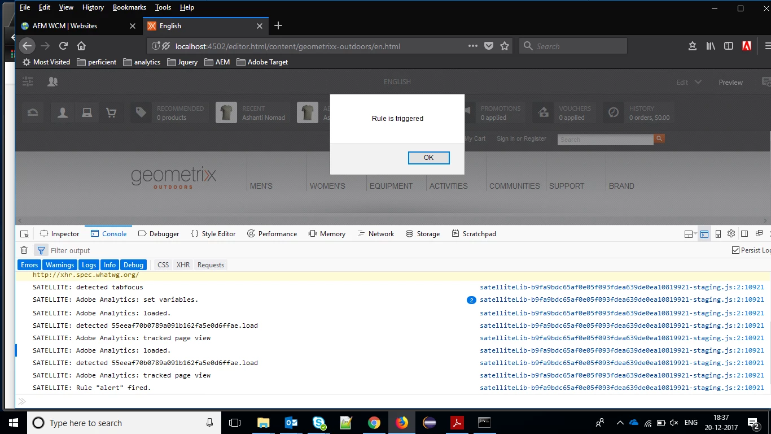Open the source link for 'Rule "alert" fired.'
The image size is (771, 434).
tap(622, 388)
